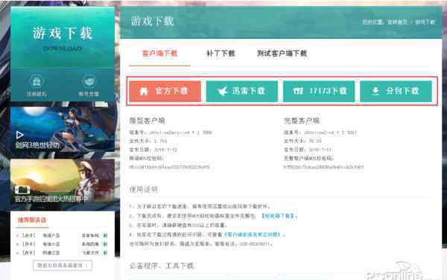
Task: Click the 游戏下载 title in the teal header
Action: (152, 21)
